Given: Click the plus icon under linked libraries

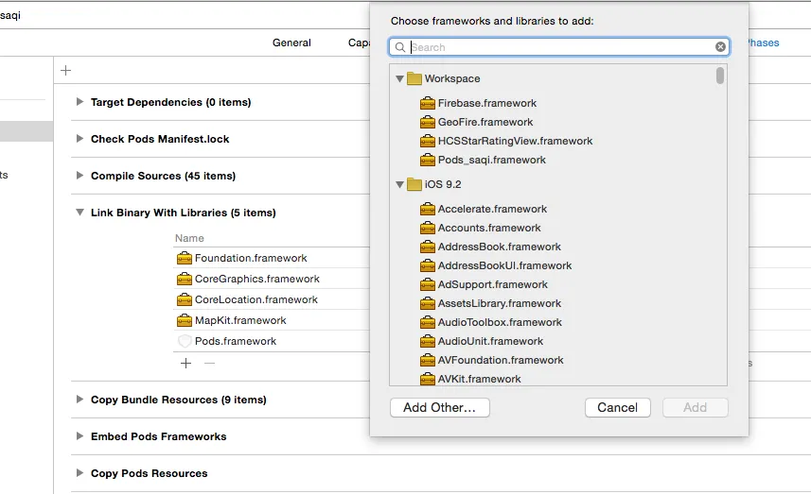Looking at the screenshot, I should (x=186, y=363).
